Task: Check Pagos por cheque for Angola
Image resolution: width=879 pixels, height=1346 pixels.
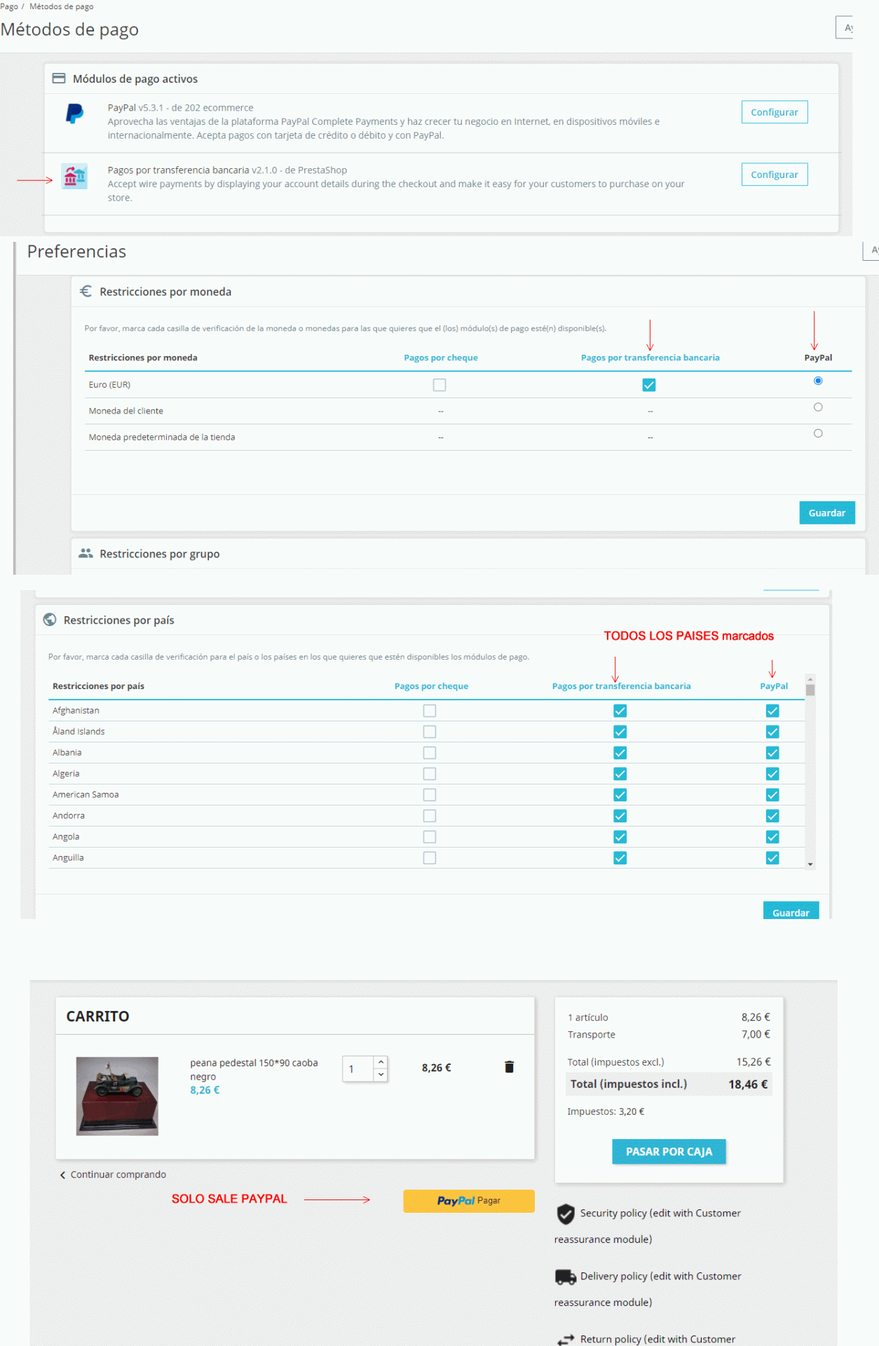Action: click(x=430, y=837)
